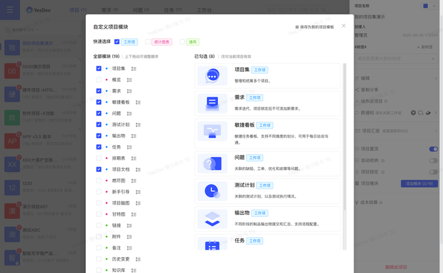Click the green 软 project avatar

click(x=12, y=117)
